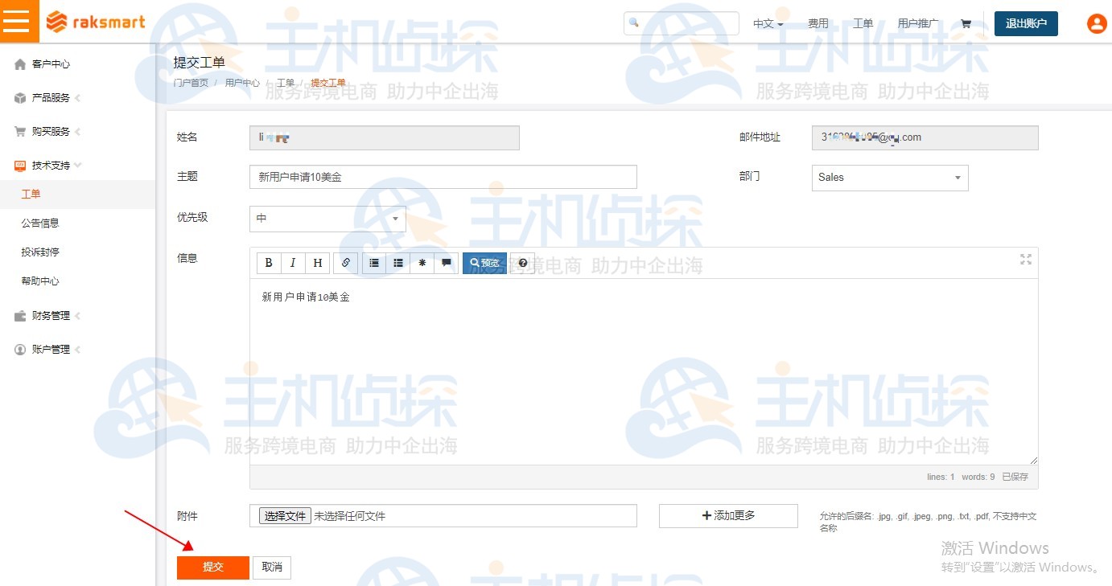Screen dimensions: 1112x586
Task: Insert a quote using the speech bubble icon
Action: pyautogui.click(x=447, y=263)
